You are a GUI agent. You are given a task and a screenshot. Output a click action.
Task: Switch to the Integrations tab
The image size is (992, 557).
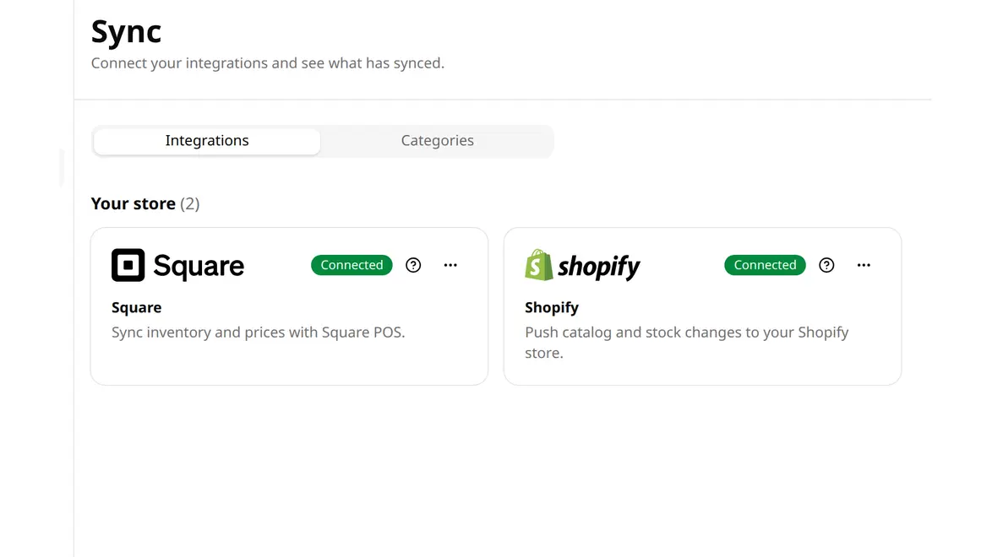pos(207,140)
